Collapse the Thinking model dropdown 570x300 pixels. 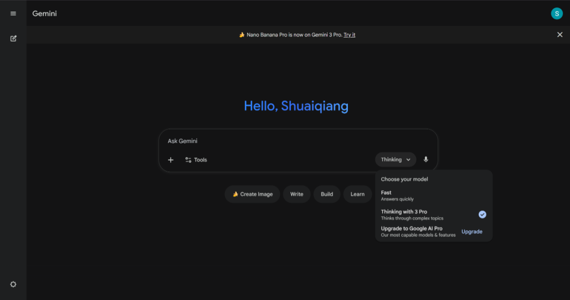(395, 160)
